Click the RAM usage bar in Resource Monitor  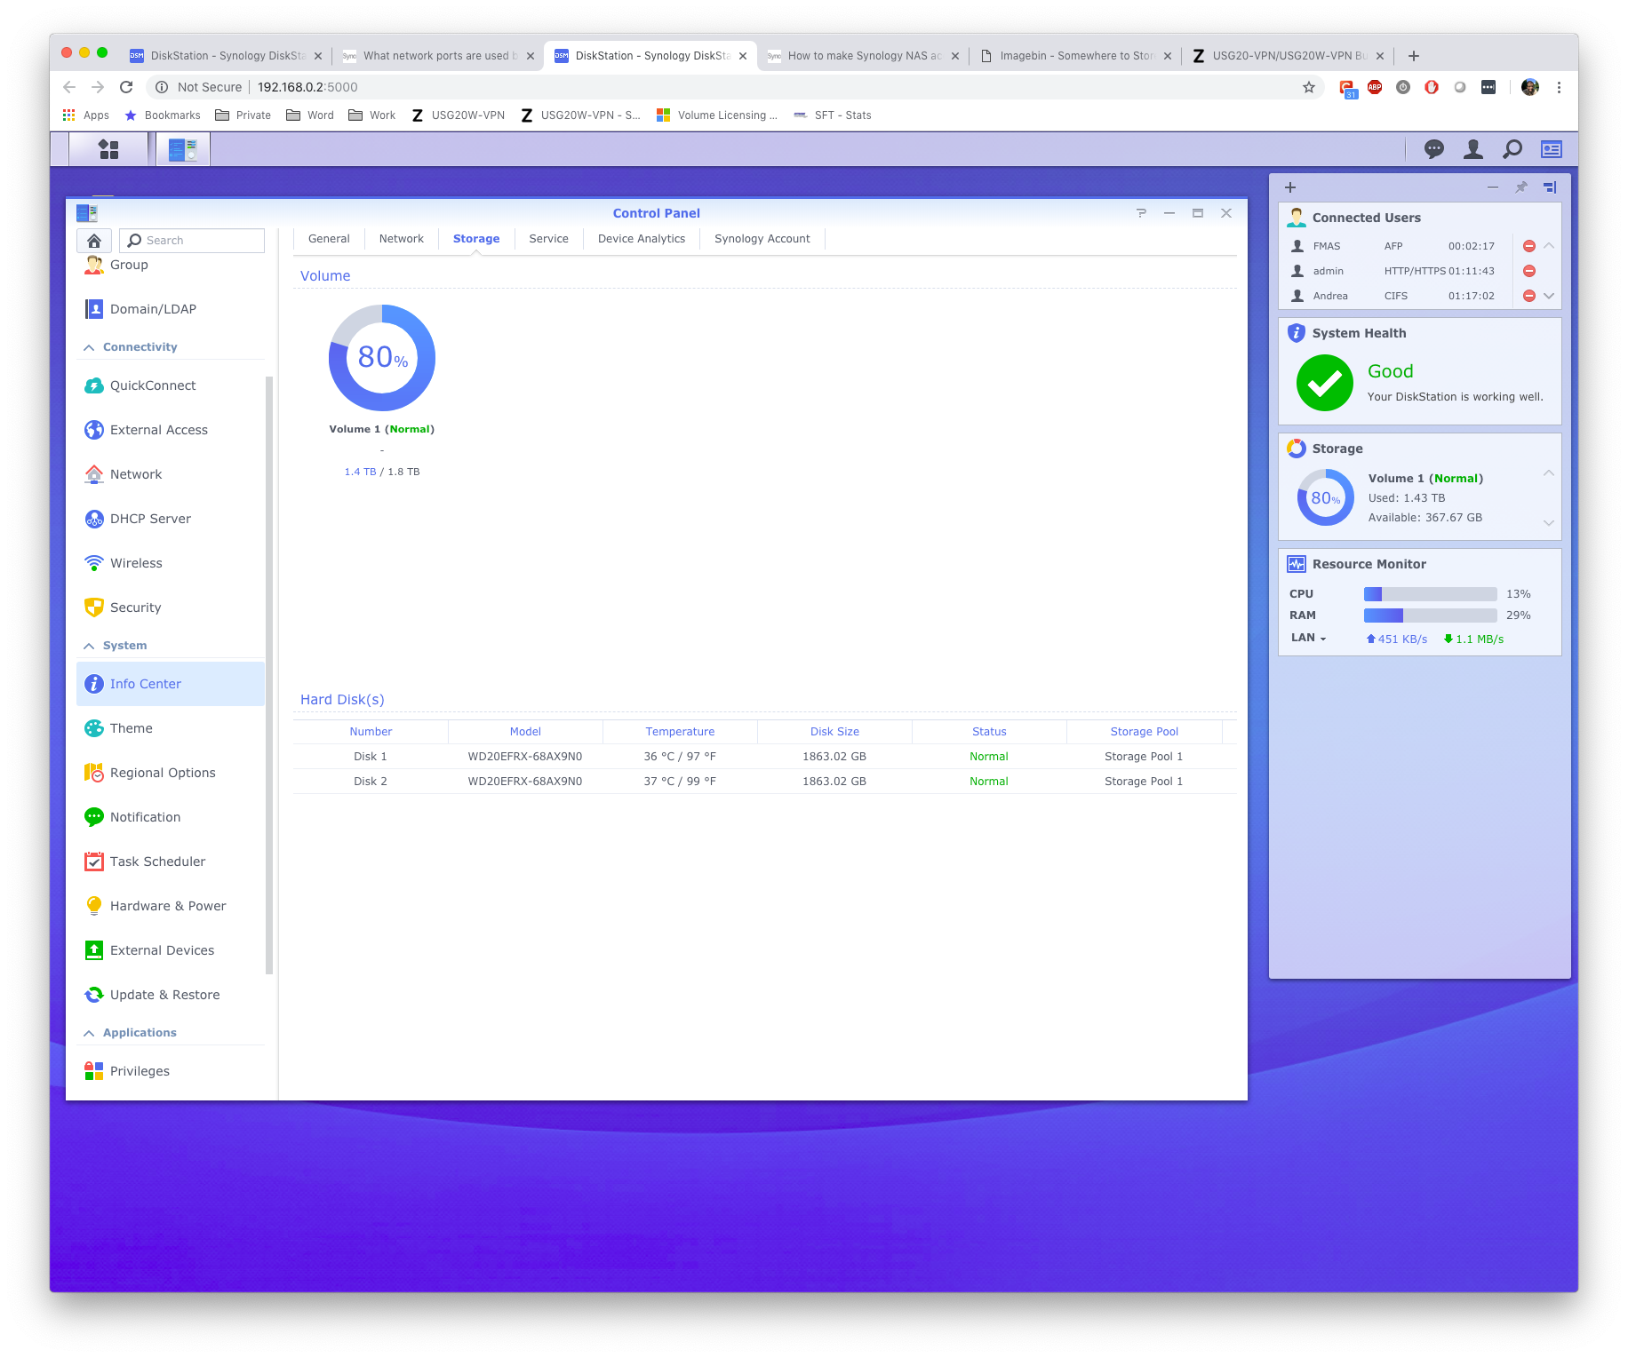pos(1431,615)
